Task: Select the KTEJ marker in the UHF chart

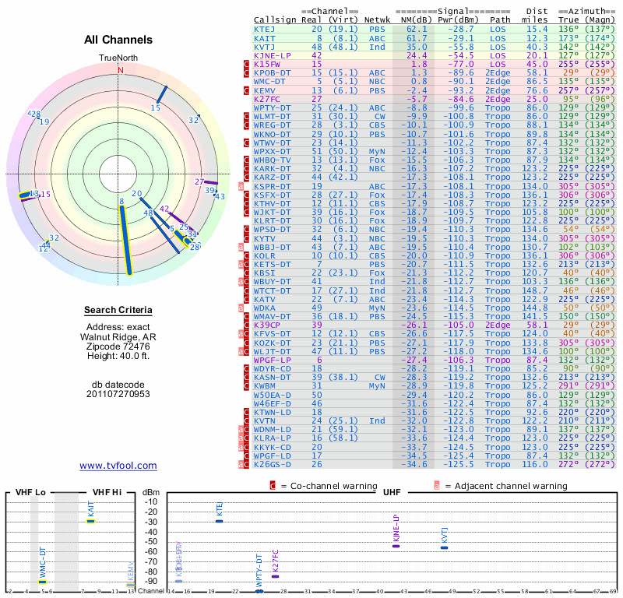Action: point(219,520)
